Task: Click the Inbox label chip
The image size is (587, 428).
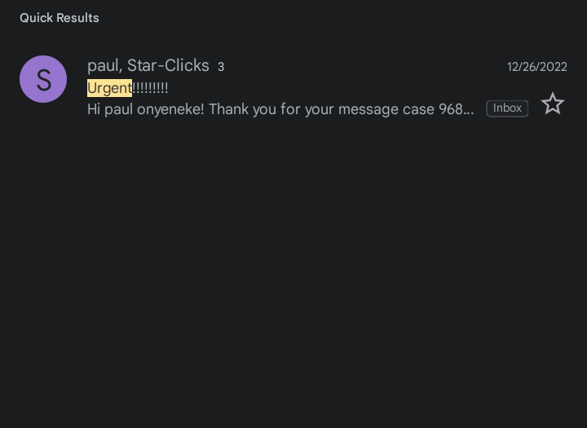Action: pos(507,108)
